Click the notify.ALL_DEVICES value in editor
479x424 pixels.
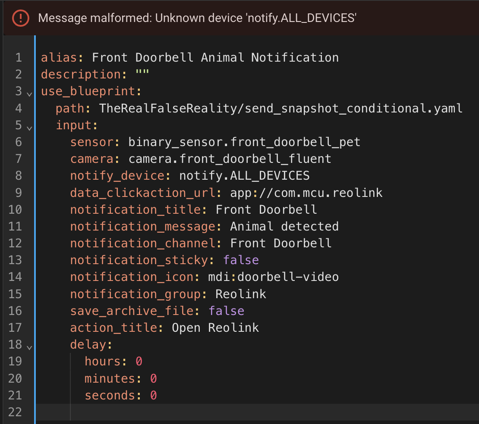tap(244, 176)
